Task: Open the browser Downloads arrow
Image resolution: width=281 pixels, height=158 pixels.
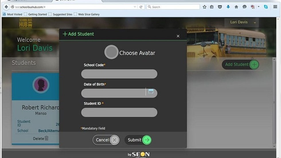Action: click(x=228, y=7)
